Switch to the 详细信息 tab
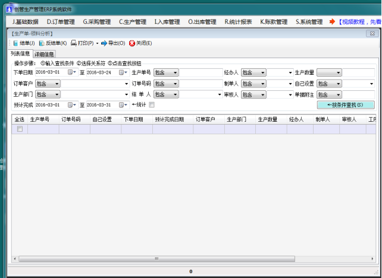Viewport: 382px width, 278px height. pos(45,54)
